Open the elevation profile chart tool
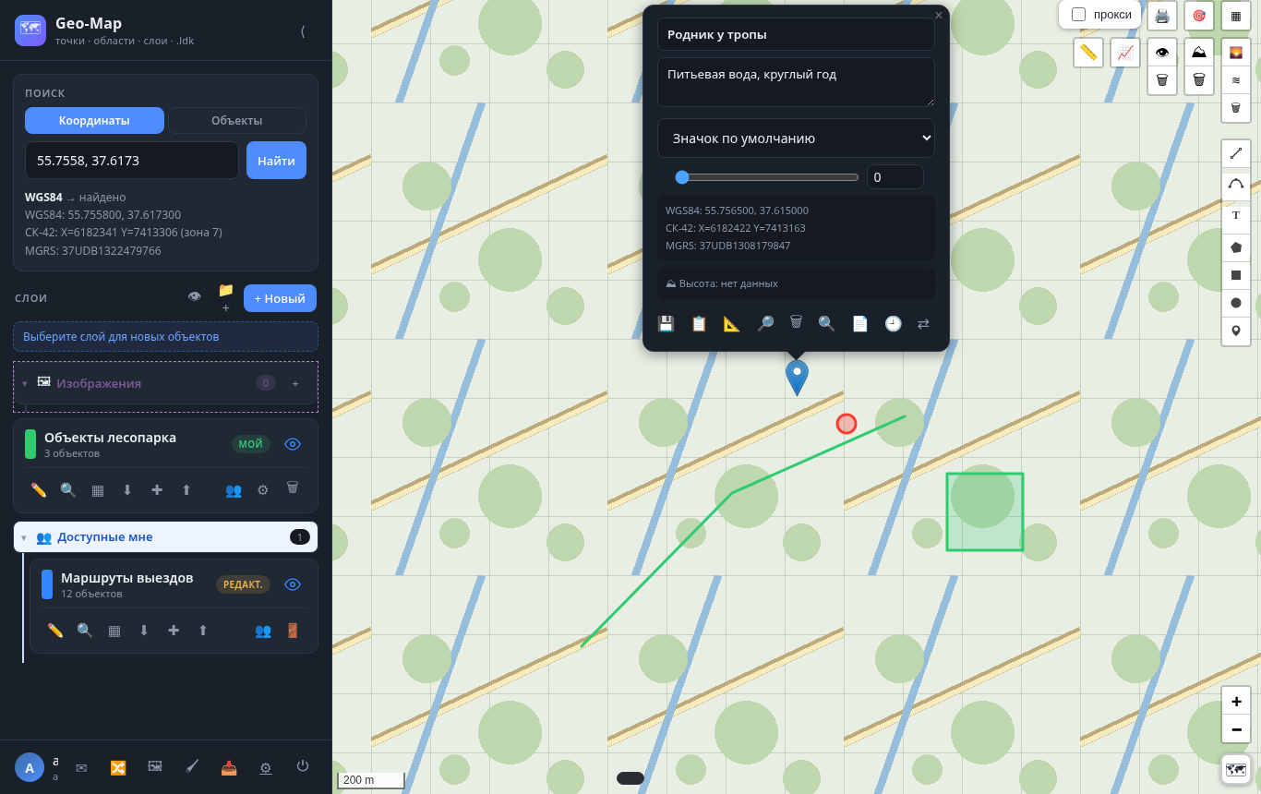The height and width of the screenshot is (794, 1261). (1125, 53)
